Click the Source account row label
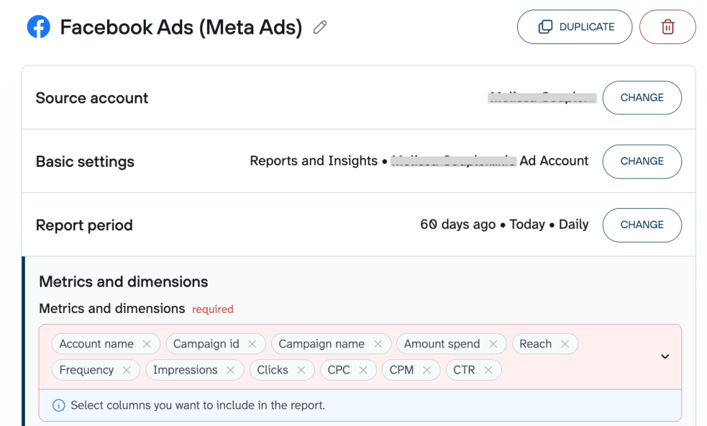 (x=92, y=98)
